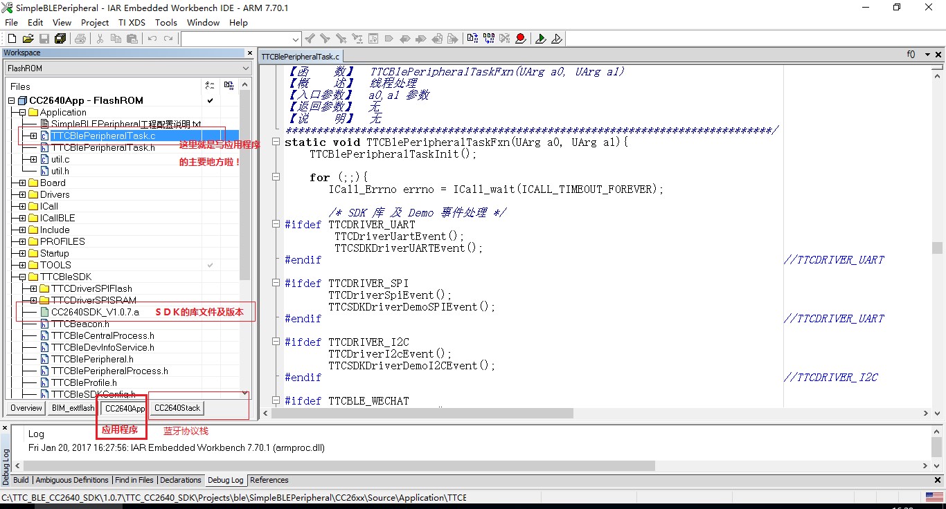Jump to previous bookmark via toolbar
946x509 pixels.
(405, 39)
